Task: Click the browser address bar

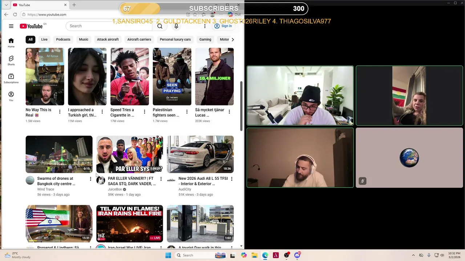Action: pyautogui.click(x=102, y=14)
